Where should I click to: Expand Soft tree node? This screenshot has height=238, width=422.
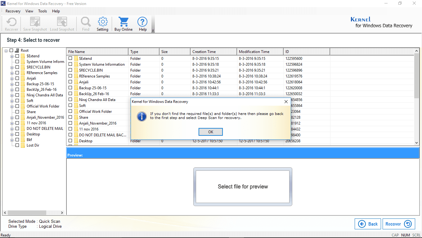[x=12, y=101]
